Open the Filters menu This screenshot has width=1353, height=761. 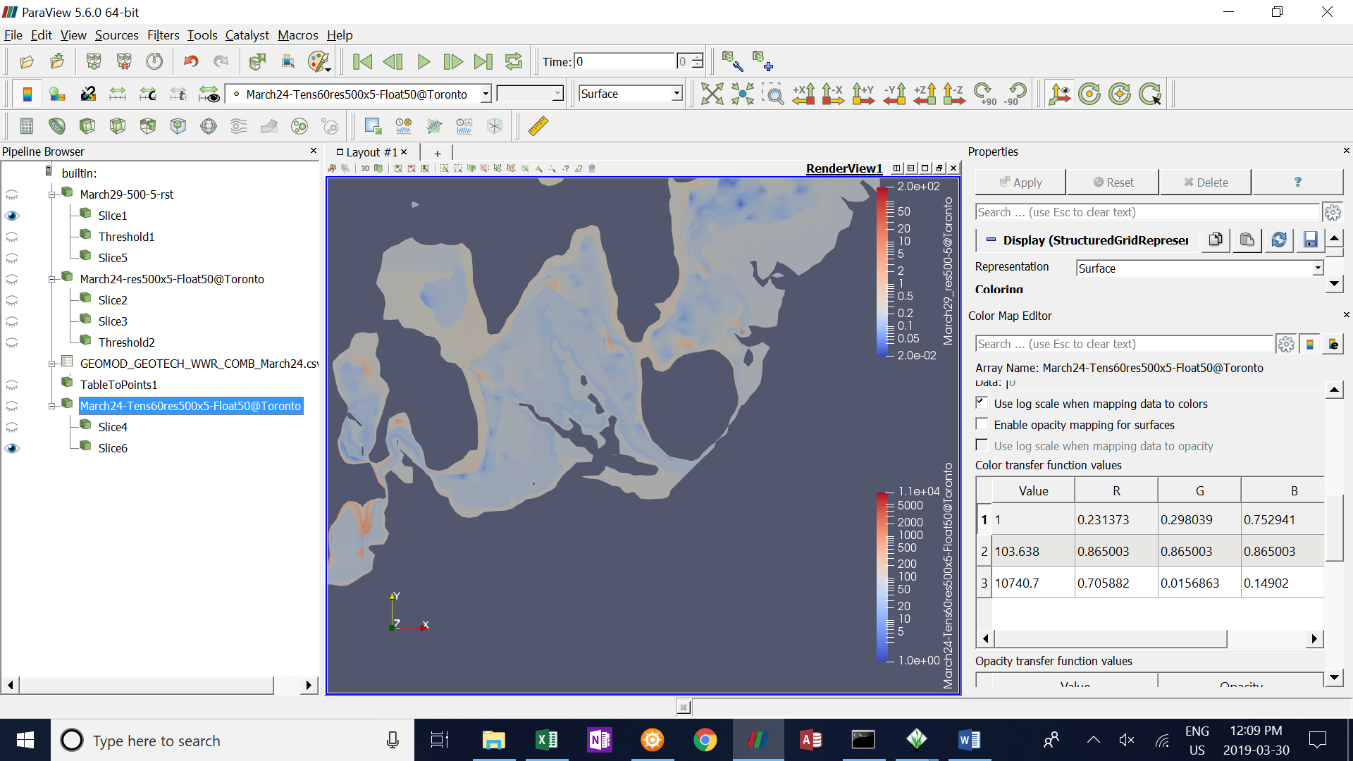point(163,35)
